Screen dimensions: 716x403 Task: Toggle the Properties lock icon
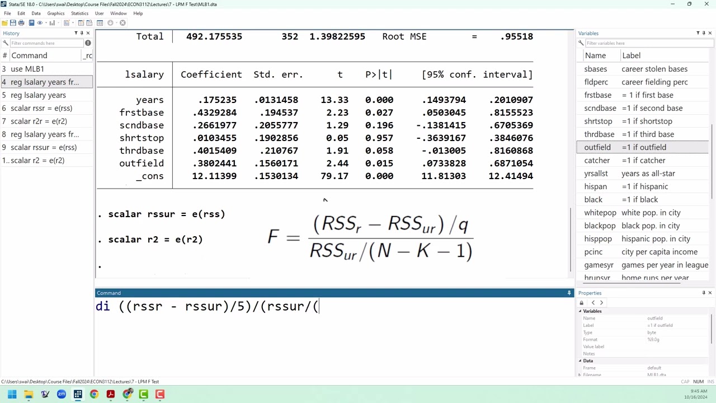(x=581, y=303)
